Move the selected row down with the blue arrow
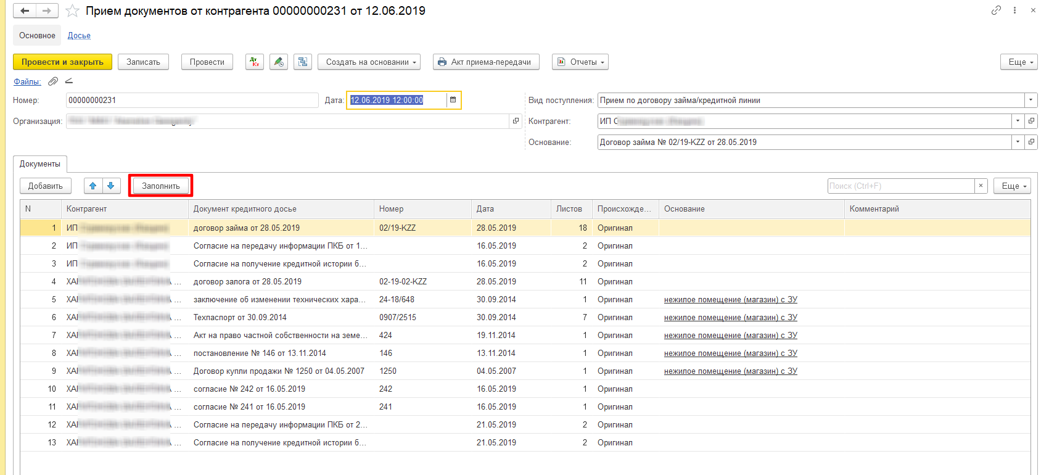The height and width of the screenshot is (475, 1049). 111,186
